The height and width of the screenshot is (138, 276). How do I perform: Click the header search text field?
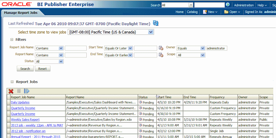(209, 5)
